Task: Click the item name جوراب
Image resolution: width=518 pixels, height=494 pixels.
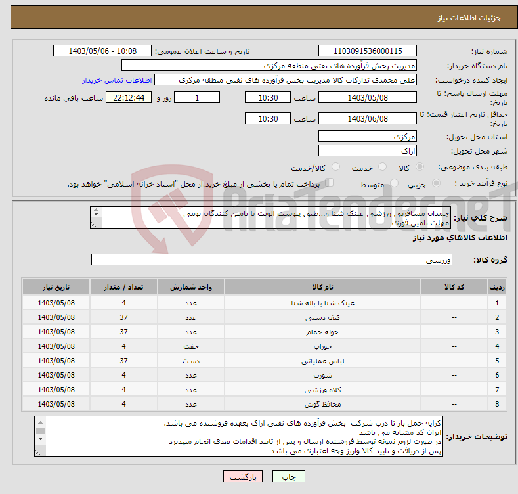Action: pos(322,347)
